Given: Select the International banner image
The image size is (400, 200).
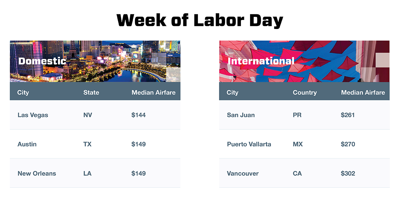Looking at the screenshot, I should (304, 61).
